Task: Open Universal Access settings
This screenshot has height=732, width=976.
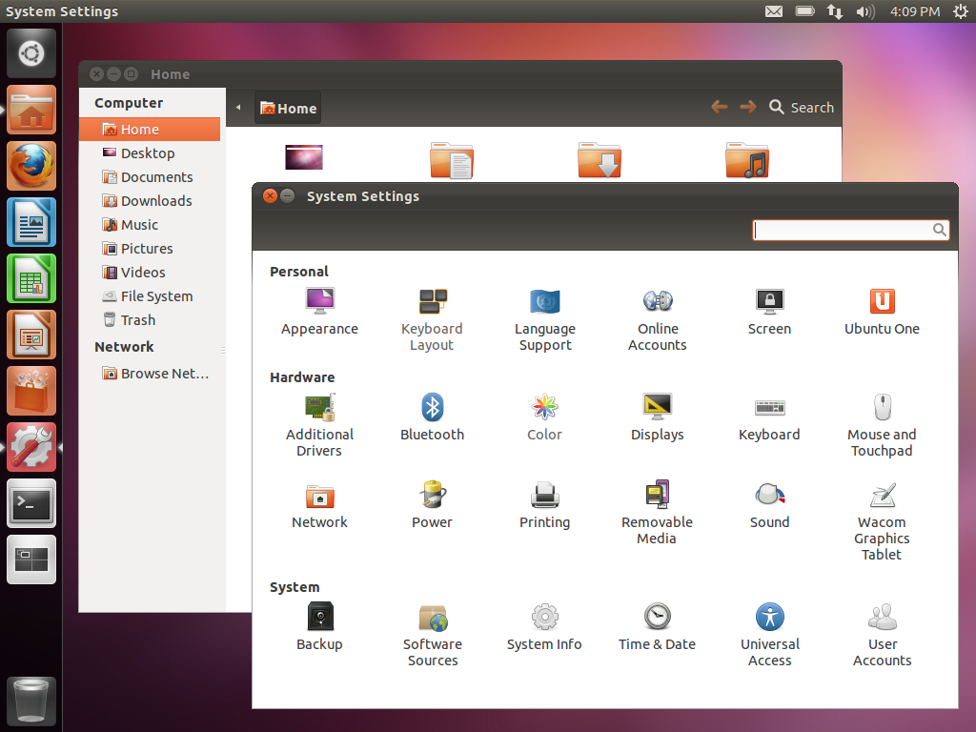Action: pyautogui.click(x=769, y=636)
